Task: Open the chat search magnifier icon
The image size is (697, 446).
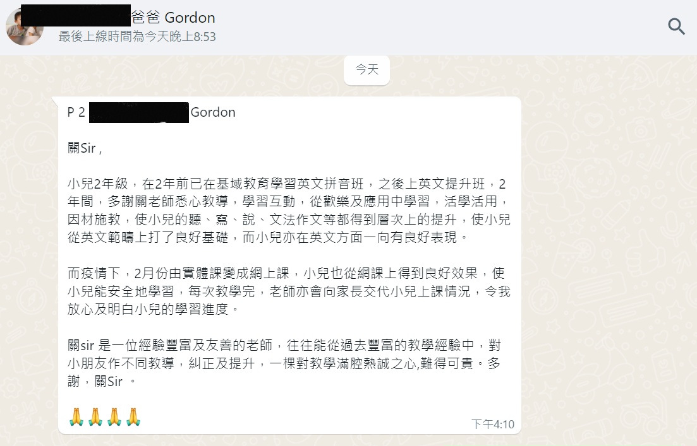Action: pos(676,26)
